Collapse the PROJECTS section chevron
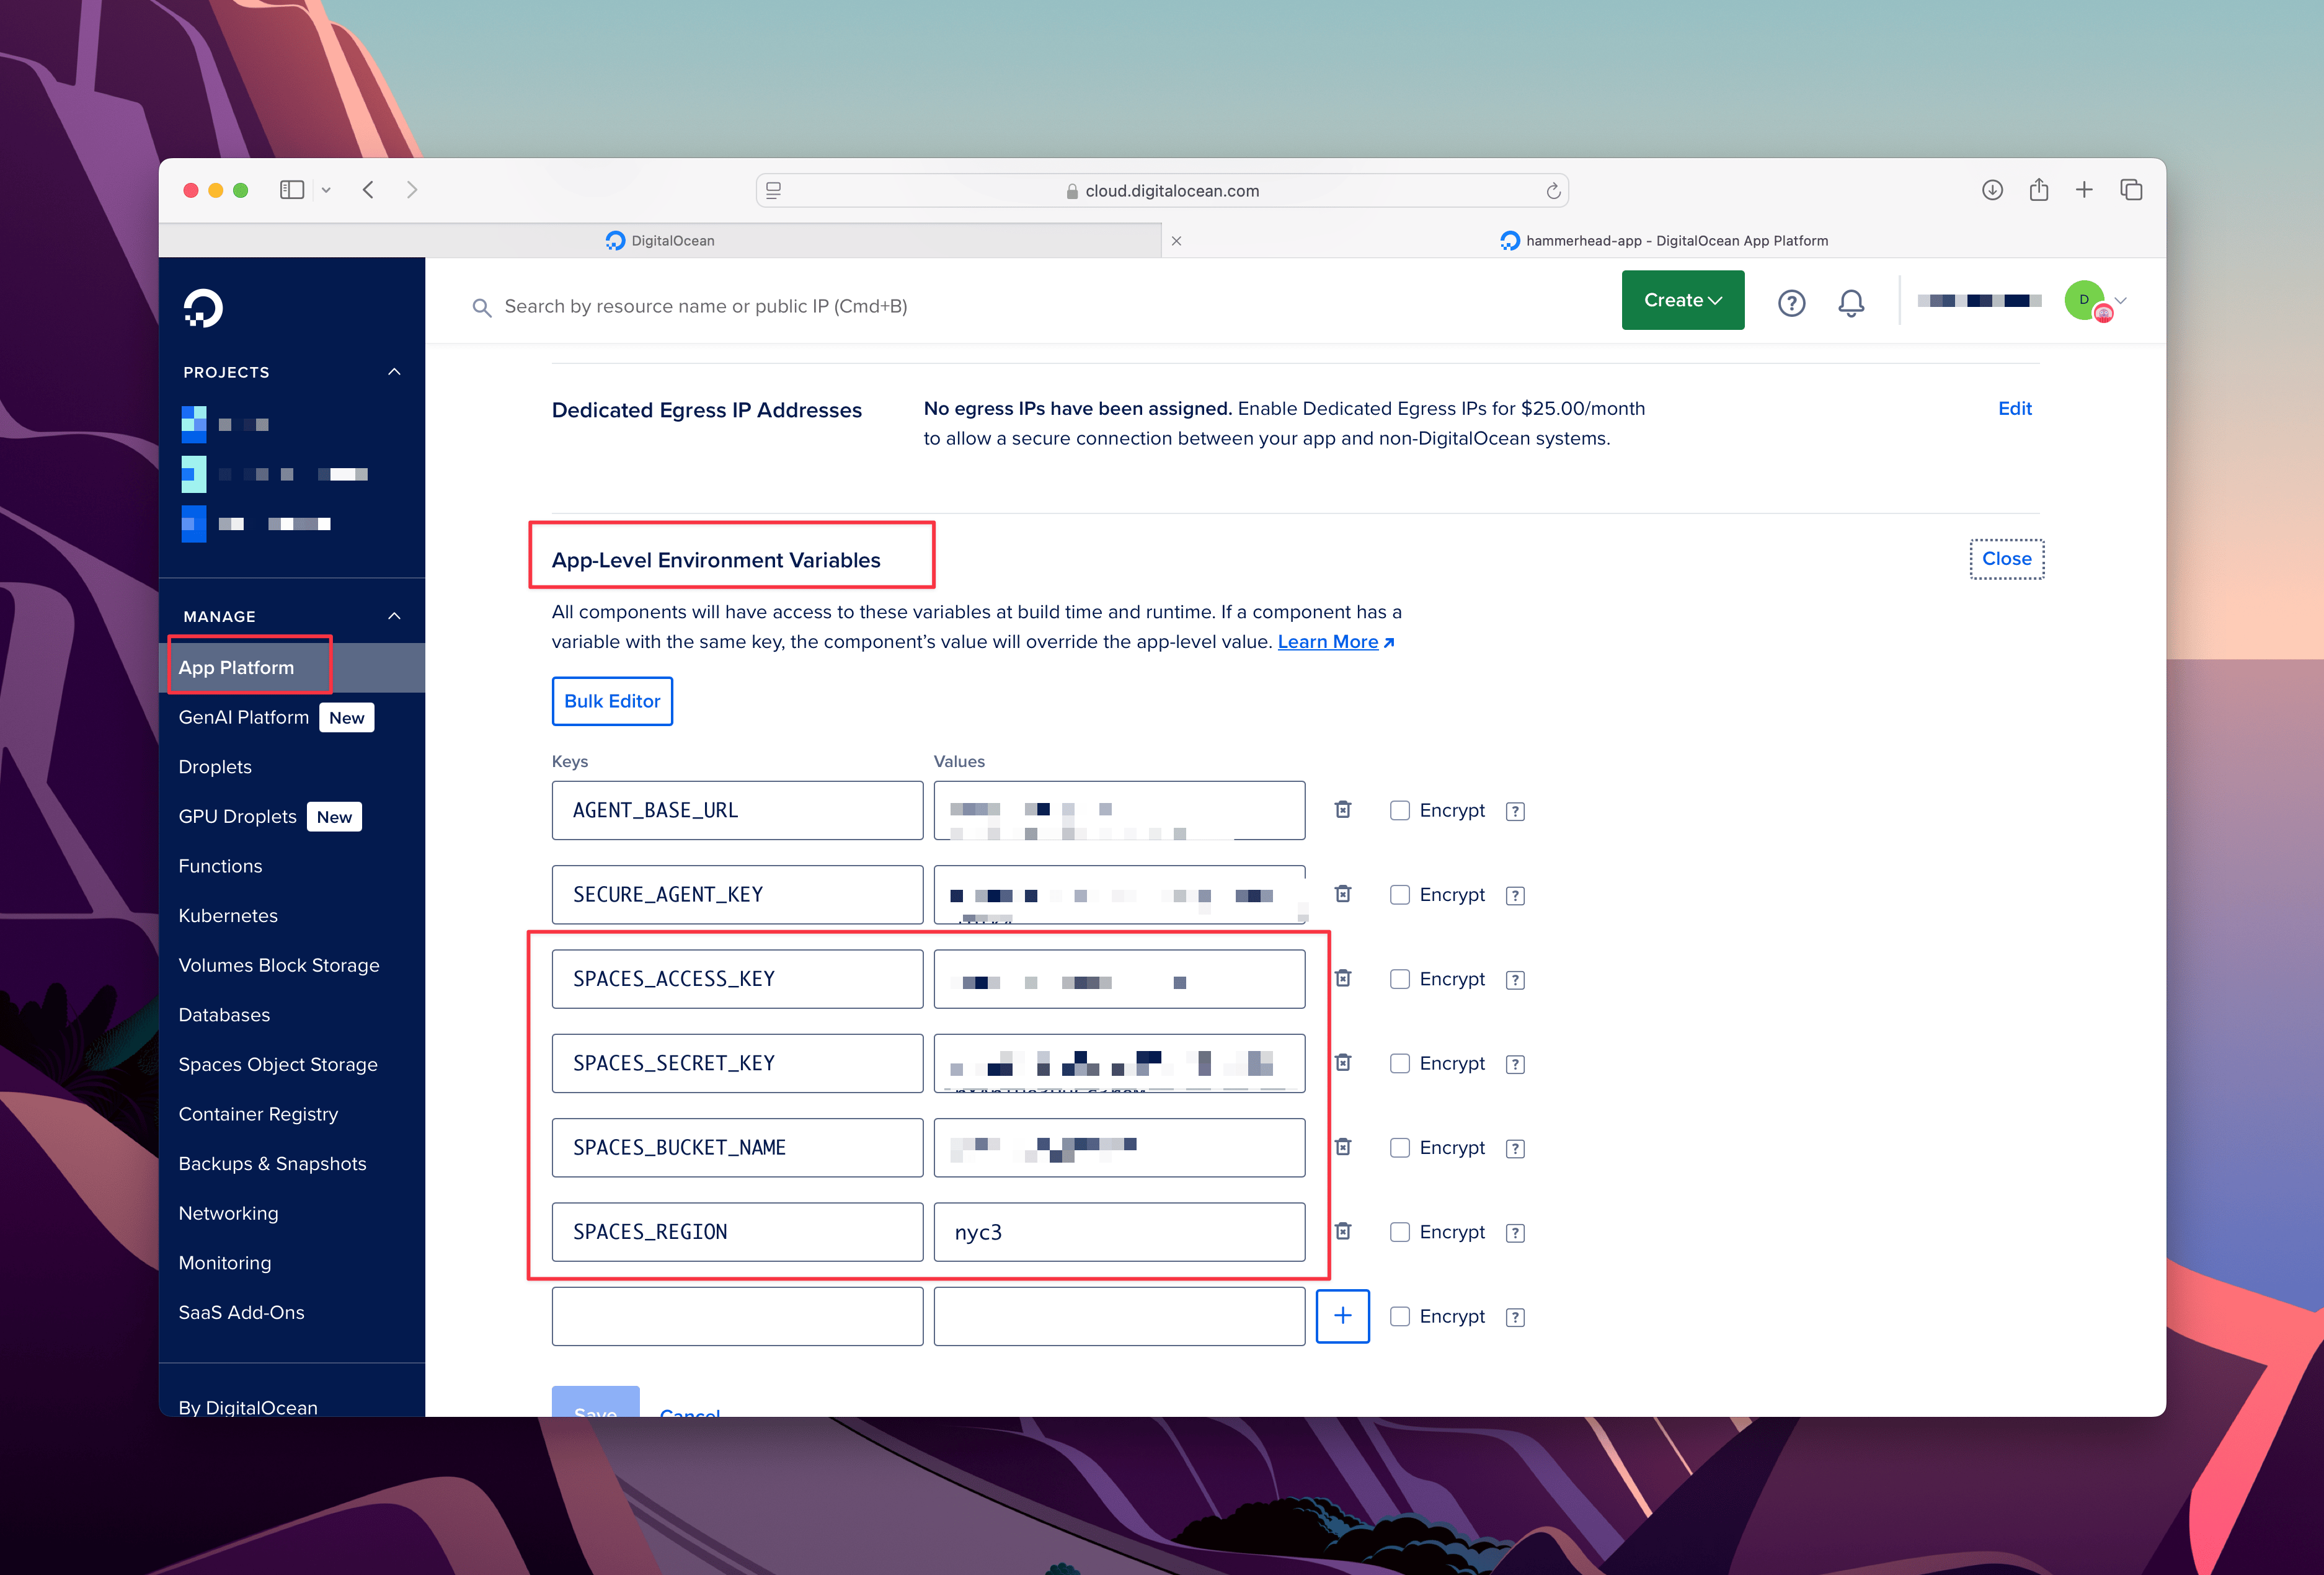Screen dimensions: 2324x1575 pos(394,371)
